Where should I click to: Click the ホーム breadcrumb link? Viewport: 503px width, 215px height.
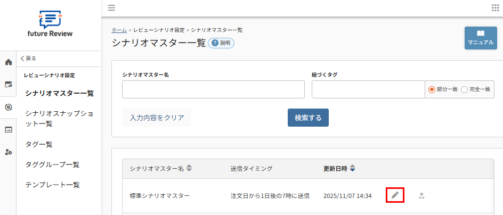point(119,30)
